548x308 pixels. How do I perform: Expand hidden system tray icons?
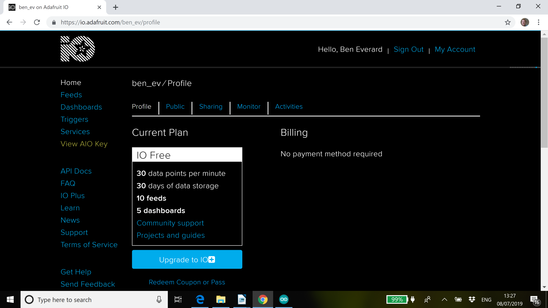click(x=444, y=299)
